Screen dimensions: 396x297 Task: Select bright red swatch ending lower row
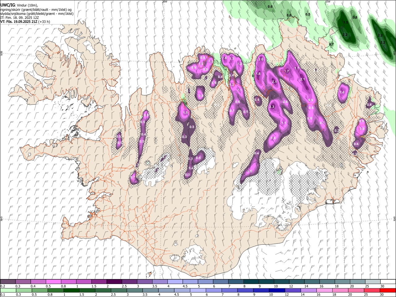(388, 291)
